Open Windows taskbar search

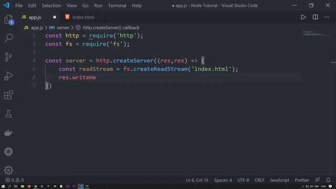click(9, 186)
